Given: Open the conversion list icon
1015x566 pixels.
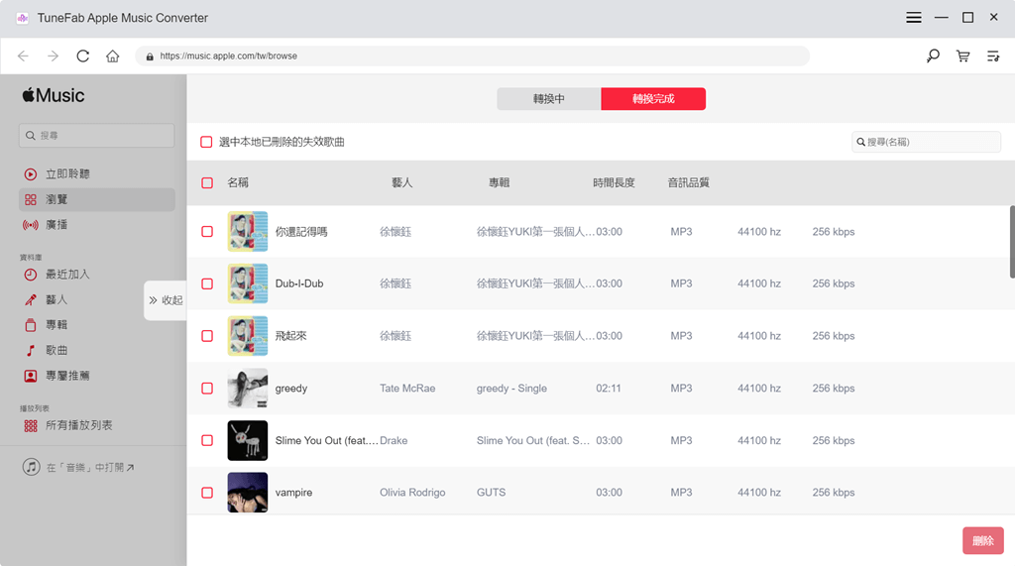Looking at the screenshot, I should (x=993, y=57).
